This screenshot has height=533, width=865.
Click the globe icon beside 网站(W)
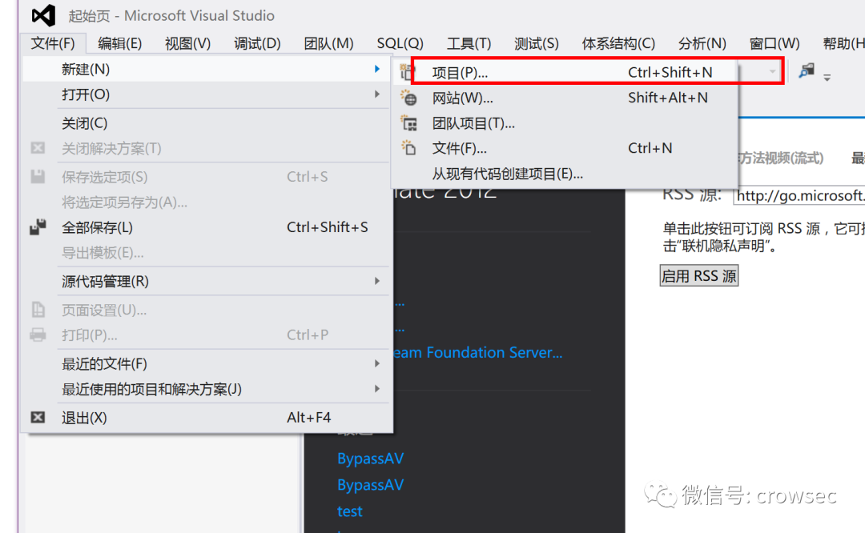coord(408,98)
